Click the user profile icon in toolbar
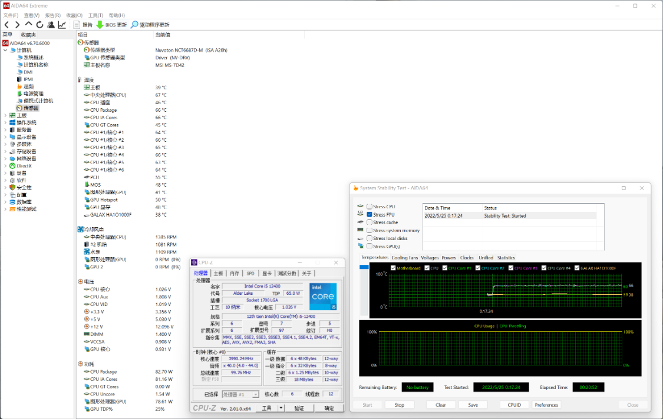This screenshot has width=663, height=419. pyautogui.click(x=51, y=25)
